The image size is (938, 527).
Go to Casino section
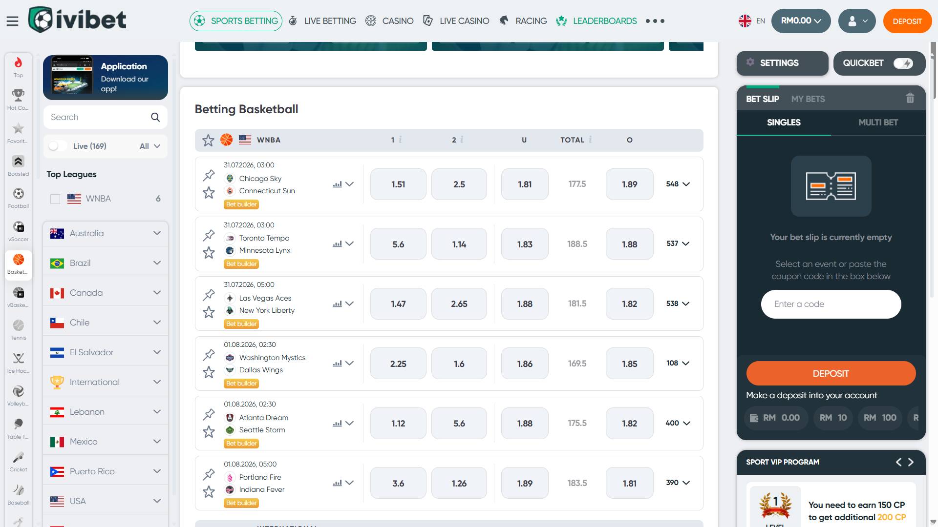click(x=389, y=21)
